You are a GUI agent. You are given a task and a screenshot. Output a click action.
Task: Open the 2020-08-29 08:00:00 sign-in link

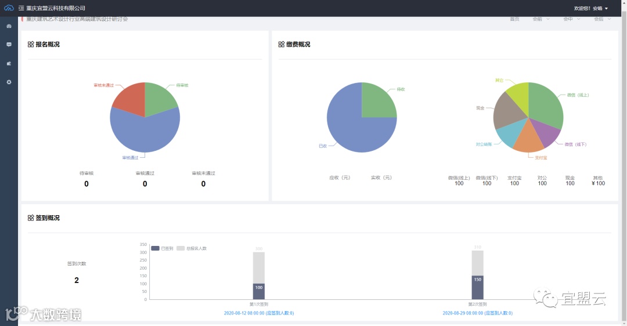click(477, 313)
